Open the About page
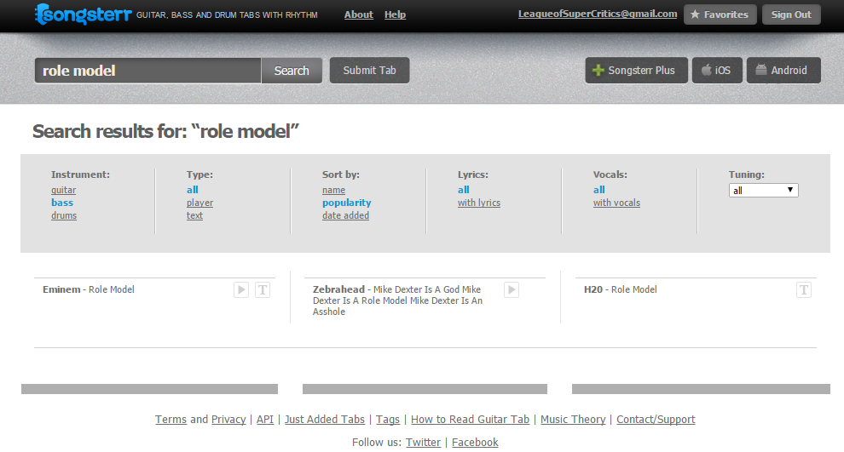 coord(358,14)
